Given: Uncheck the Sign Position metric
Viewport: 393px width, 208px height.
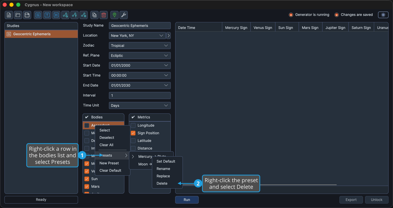Looking at the screenshot, I should [133, 133].
